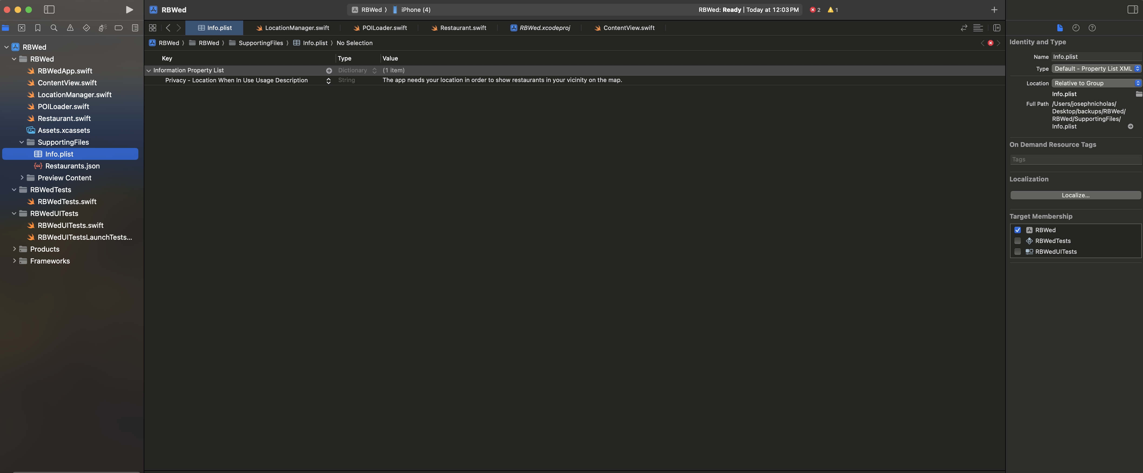Add editor on right icon
This screenshot has width=1143, height=473.
pyautogui.click(x=997, y=28)
